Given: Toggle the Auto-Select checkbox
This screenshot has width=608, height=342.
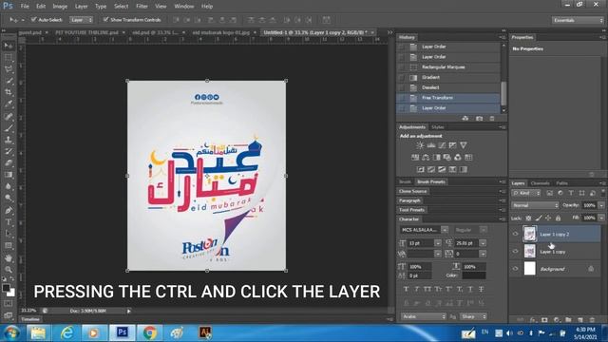Looking at the screenshot, I should [x=34, y=19].
